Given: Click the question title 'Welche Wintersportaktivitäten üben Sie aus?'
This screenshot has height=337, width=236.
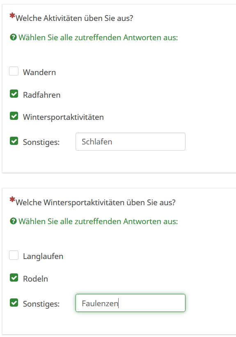Looking at the screenshot, I should (96, 202).
